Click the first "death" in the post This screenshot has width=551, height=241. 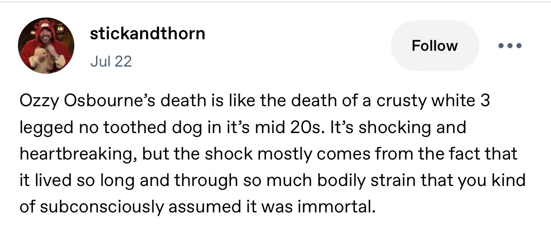[x=188, y=102]
